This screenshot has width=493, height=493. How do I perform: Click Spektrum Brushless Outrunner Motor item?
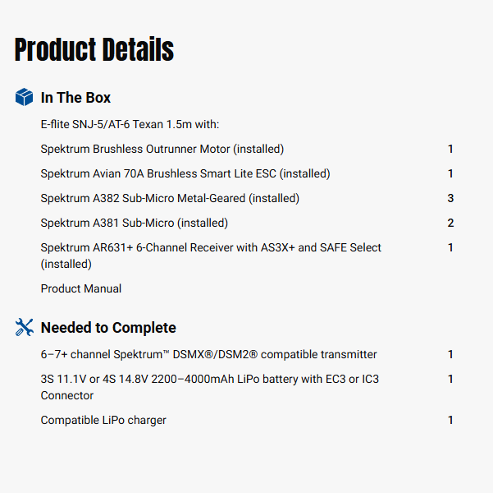(x=162, y=149)
